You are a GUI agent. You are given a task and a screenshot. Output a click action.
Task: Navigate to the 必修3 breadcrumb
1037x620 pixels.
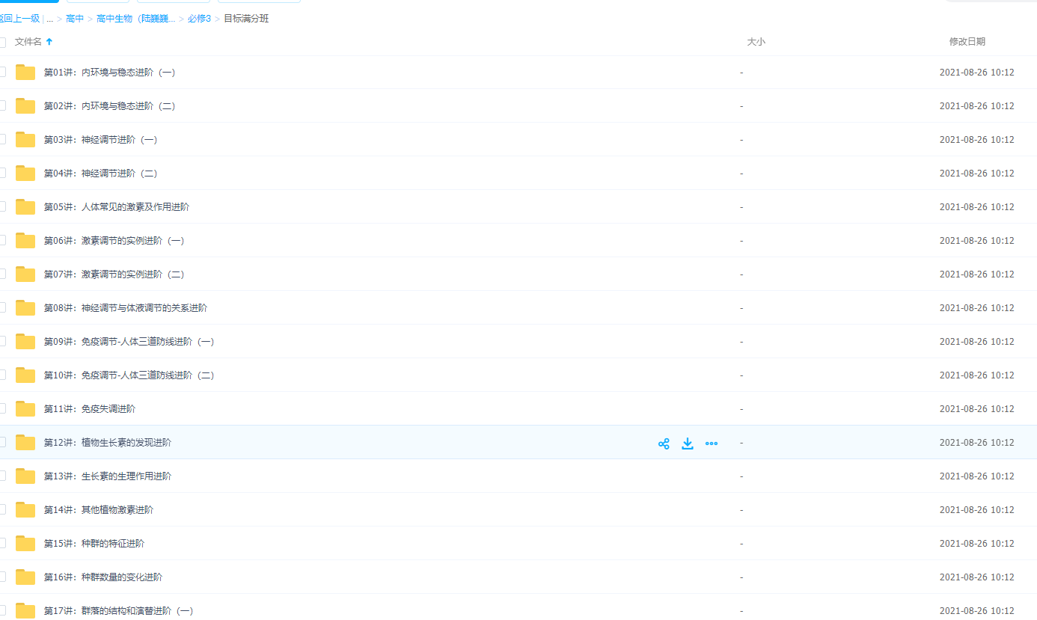[199, 19]
